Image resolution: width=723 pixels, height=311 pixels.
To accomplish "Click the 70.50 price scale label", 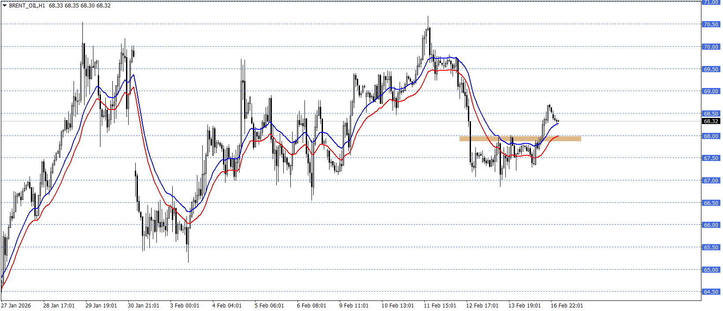I will (711, 24).
